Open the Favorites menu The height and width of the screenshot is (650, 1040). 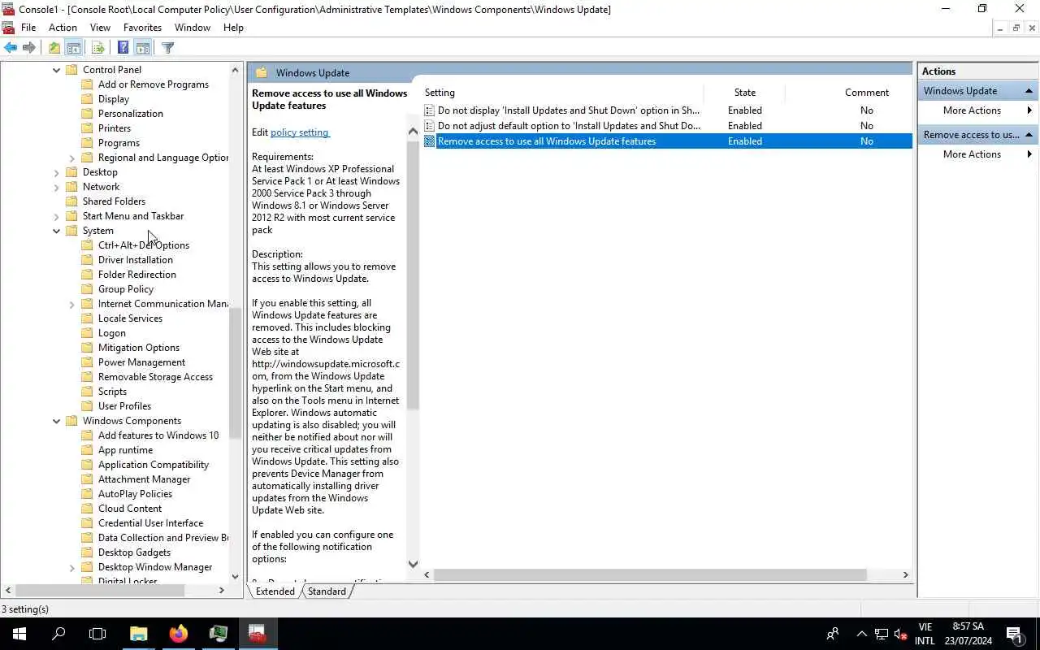(x=142, y=27)
